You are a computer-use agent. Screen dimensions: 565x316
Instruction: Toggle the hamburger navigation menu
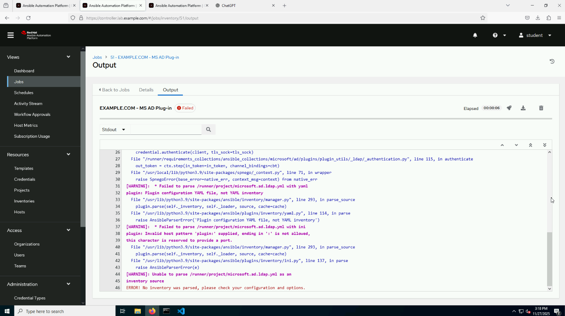pyautogui.click(x=11, y=35)
